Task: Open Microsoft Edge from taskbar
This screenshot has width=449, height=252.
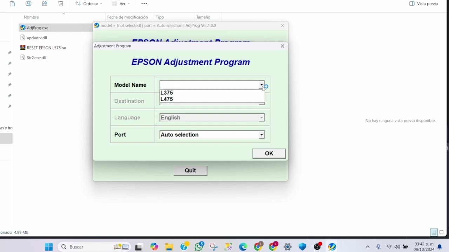Action: click(x=243, y=247)
